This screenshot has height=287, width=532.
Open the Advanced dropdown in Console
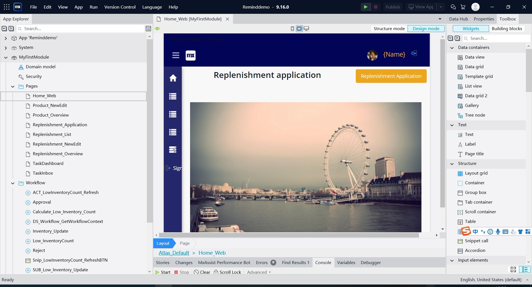click(x=259, y=272)
